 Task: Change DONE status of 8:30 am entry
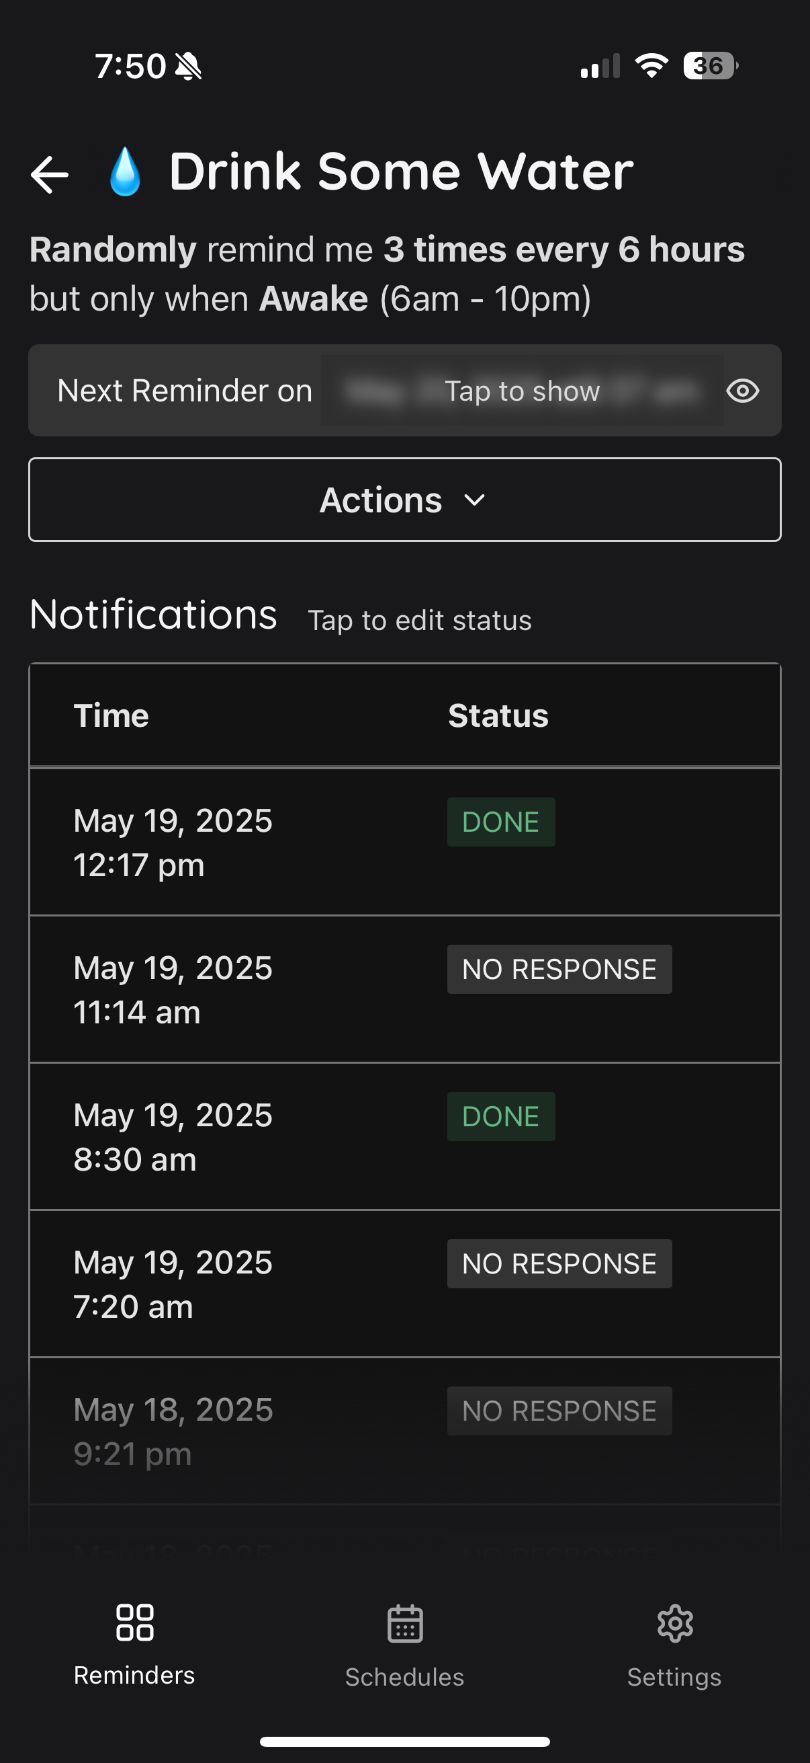pyautogui.click(x=501, y=1116)
